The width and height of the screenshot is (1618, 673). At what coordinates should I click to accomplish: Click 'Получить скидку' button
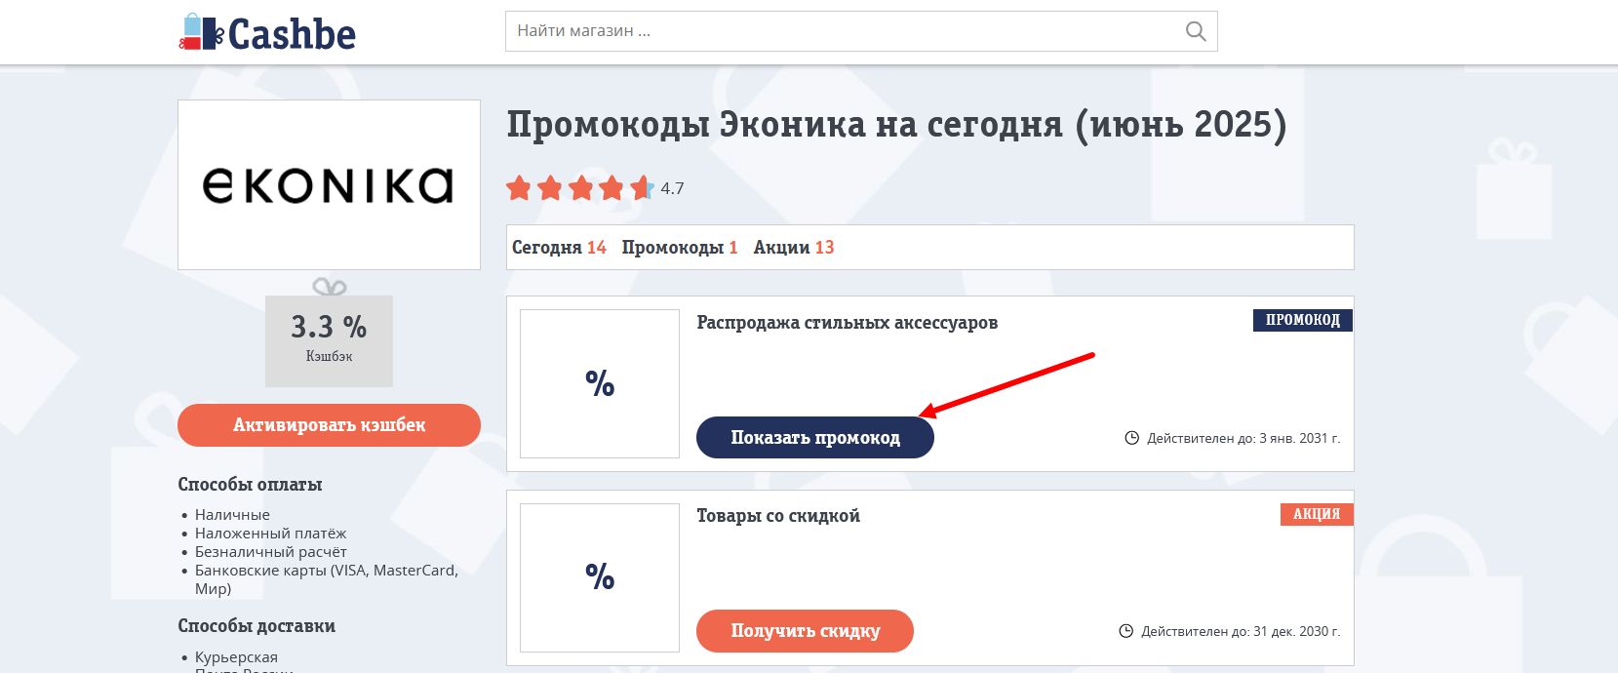[805, 631]
